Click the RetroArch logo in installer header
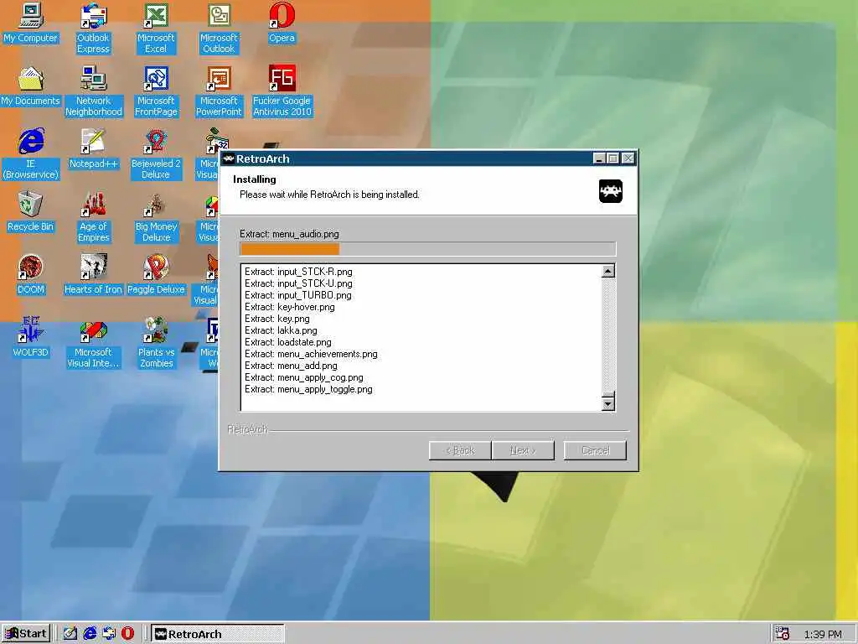 [611, 191]
